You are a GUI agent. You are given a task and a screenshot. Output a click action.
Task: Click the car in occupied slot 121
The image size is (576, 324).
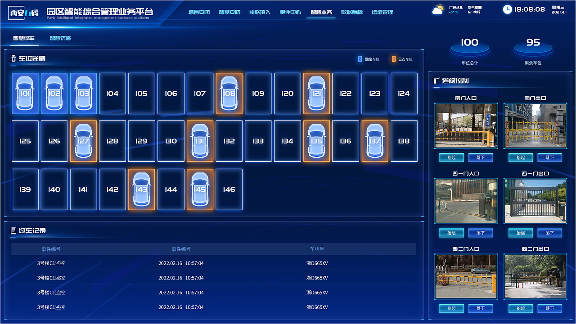click(316, 93)
